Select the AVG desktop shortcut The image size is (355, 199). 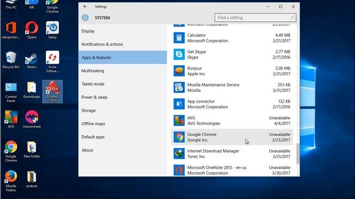[11, 119]
